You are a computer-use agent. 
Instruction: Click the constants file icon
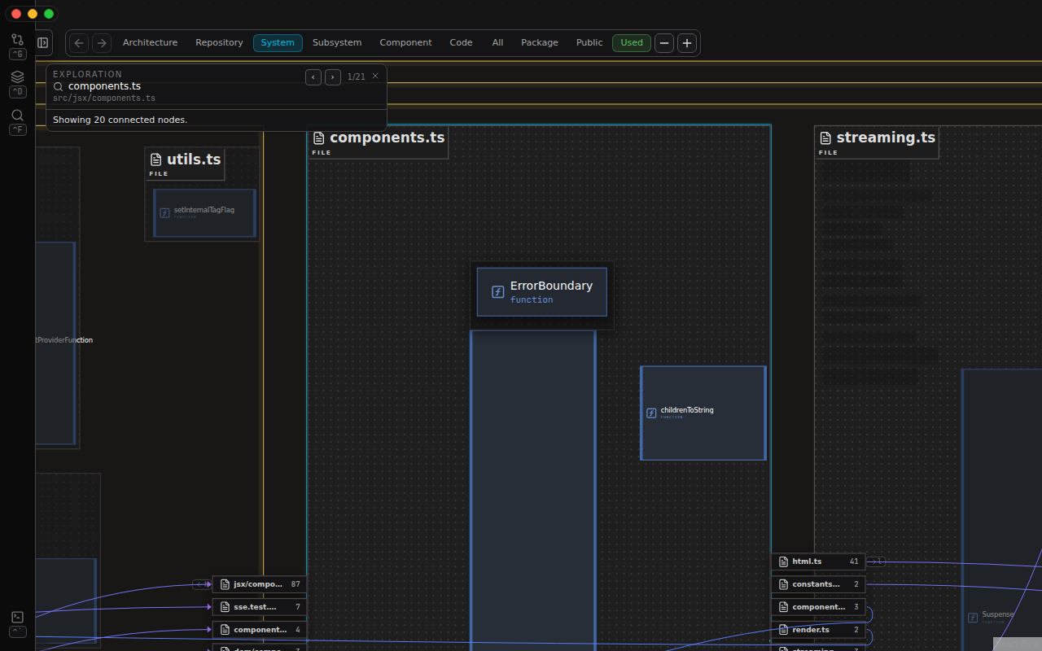[x=784, y=584]
